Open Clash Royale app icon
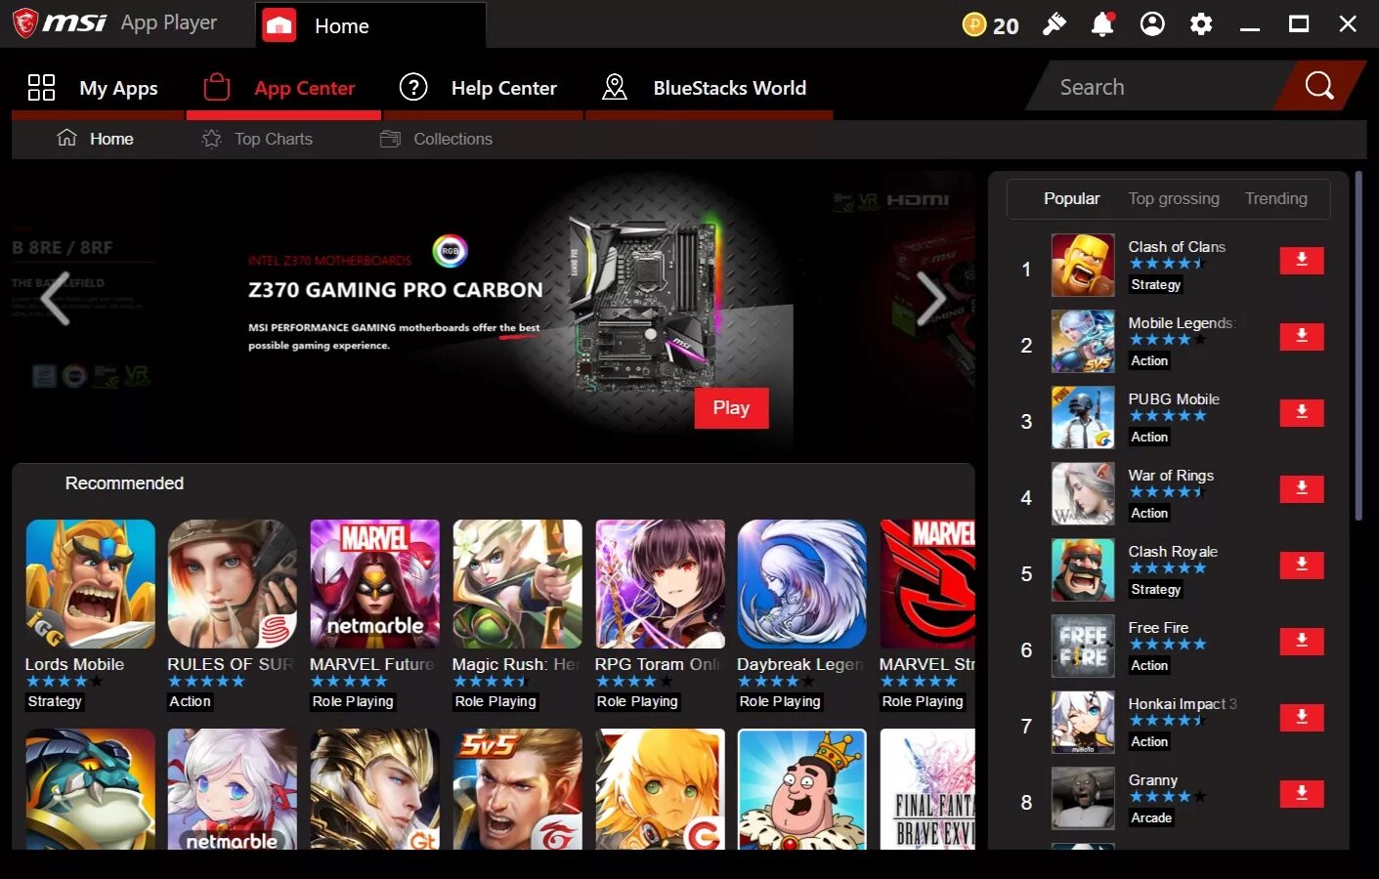Image resolution: width=1379 pixels, height=879 pixels. pos(1083,569)
